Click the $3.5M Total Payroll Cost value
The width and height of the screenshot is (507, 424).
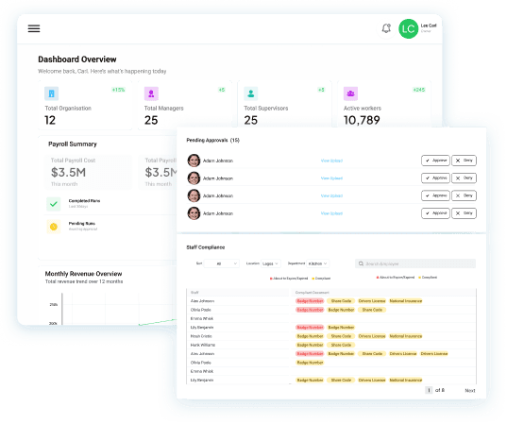[68, 173]
